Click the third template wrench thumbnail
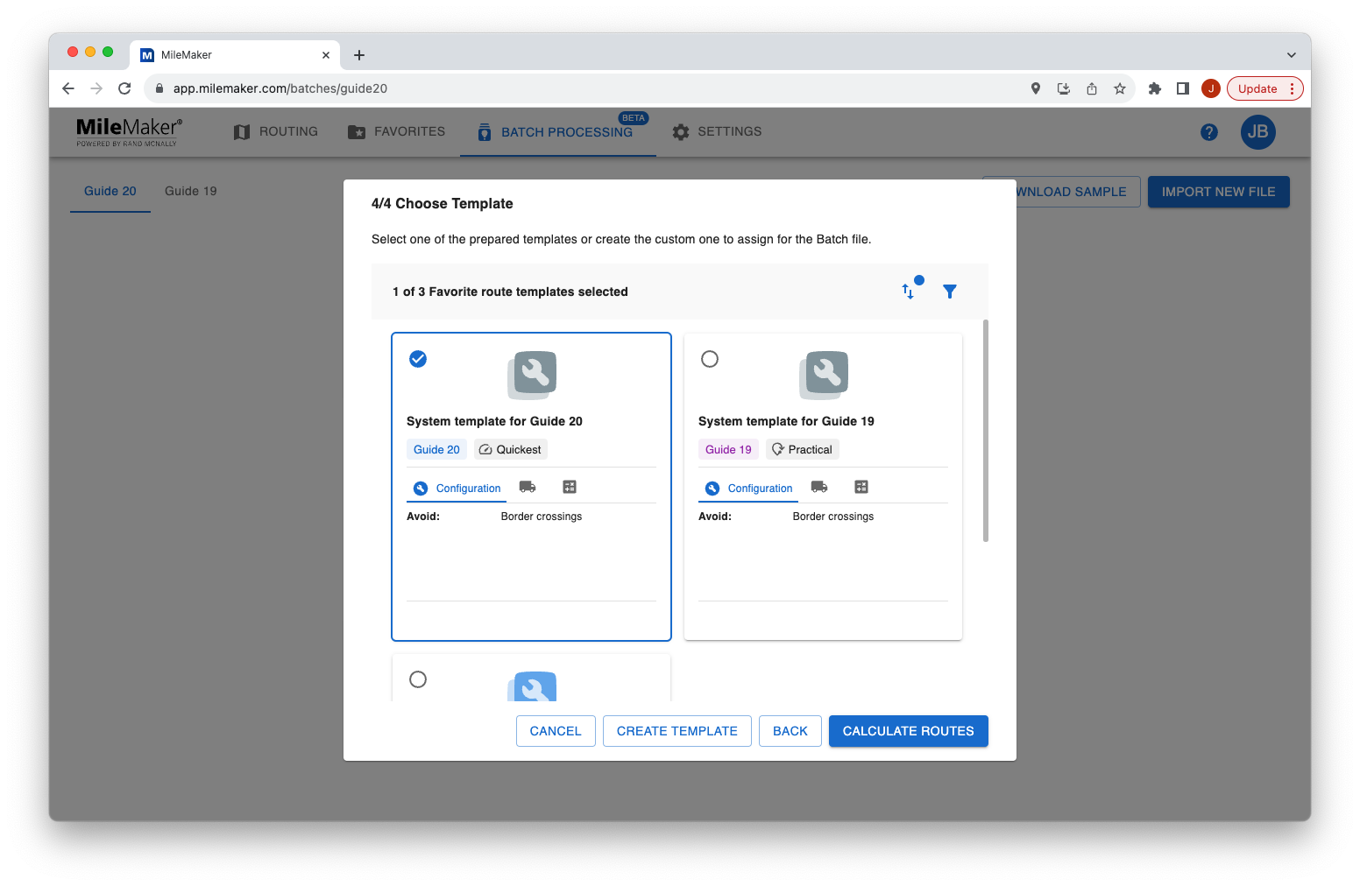The height and width of the screenshot is (886, 1360). pos(532,686)
